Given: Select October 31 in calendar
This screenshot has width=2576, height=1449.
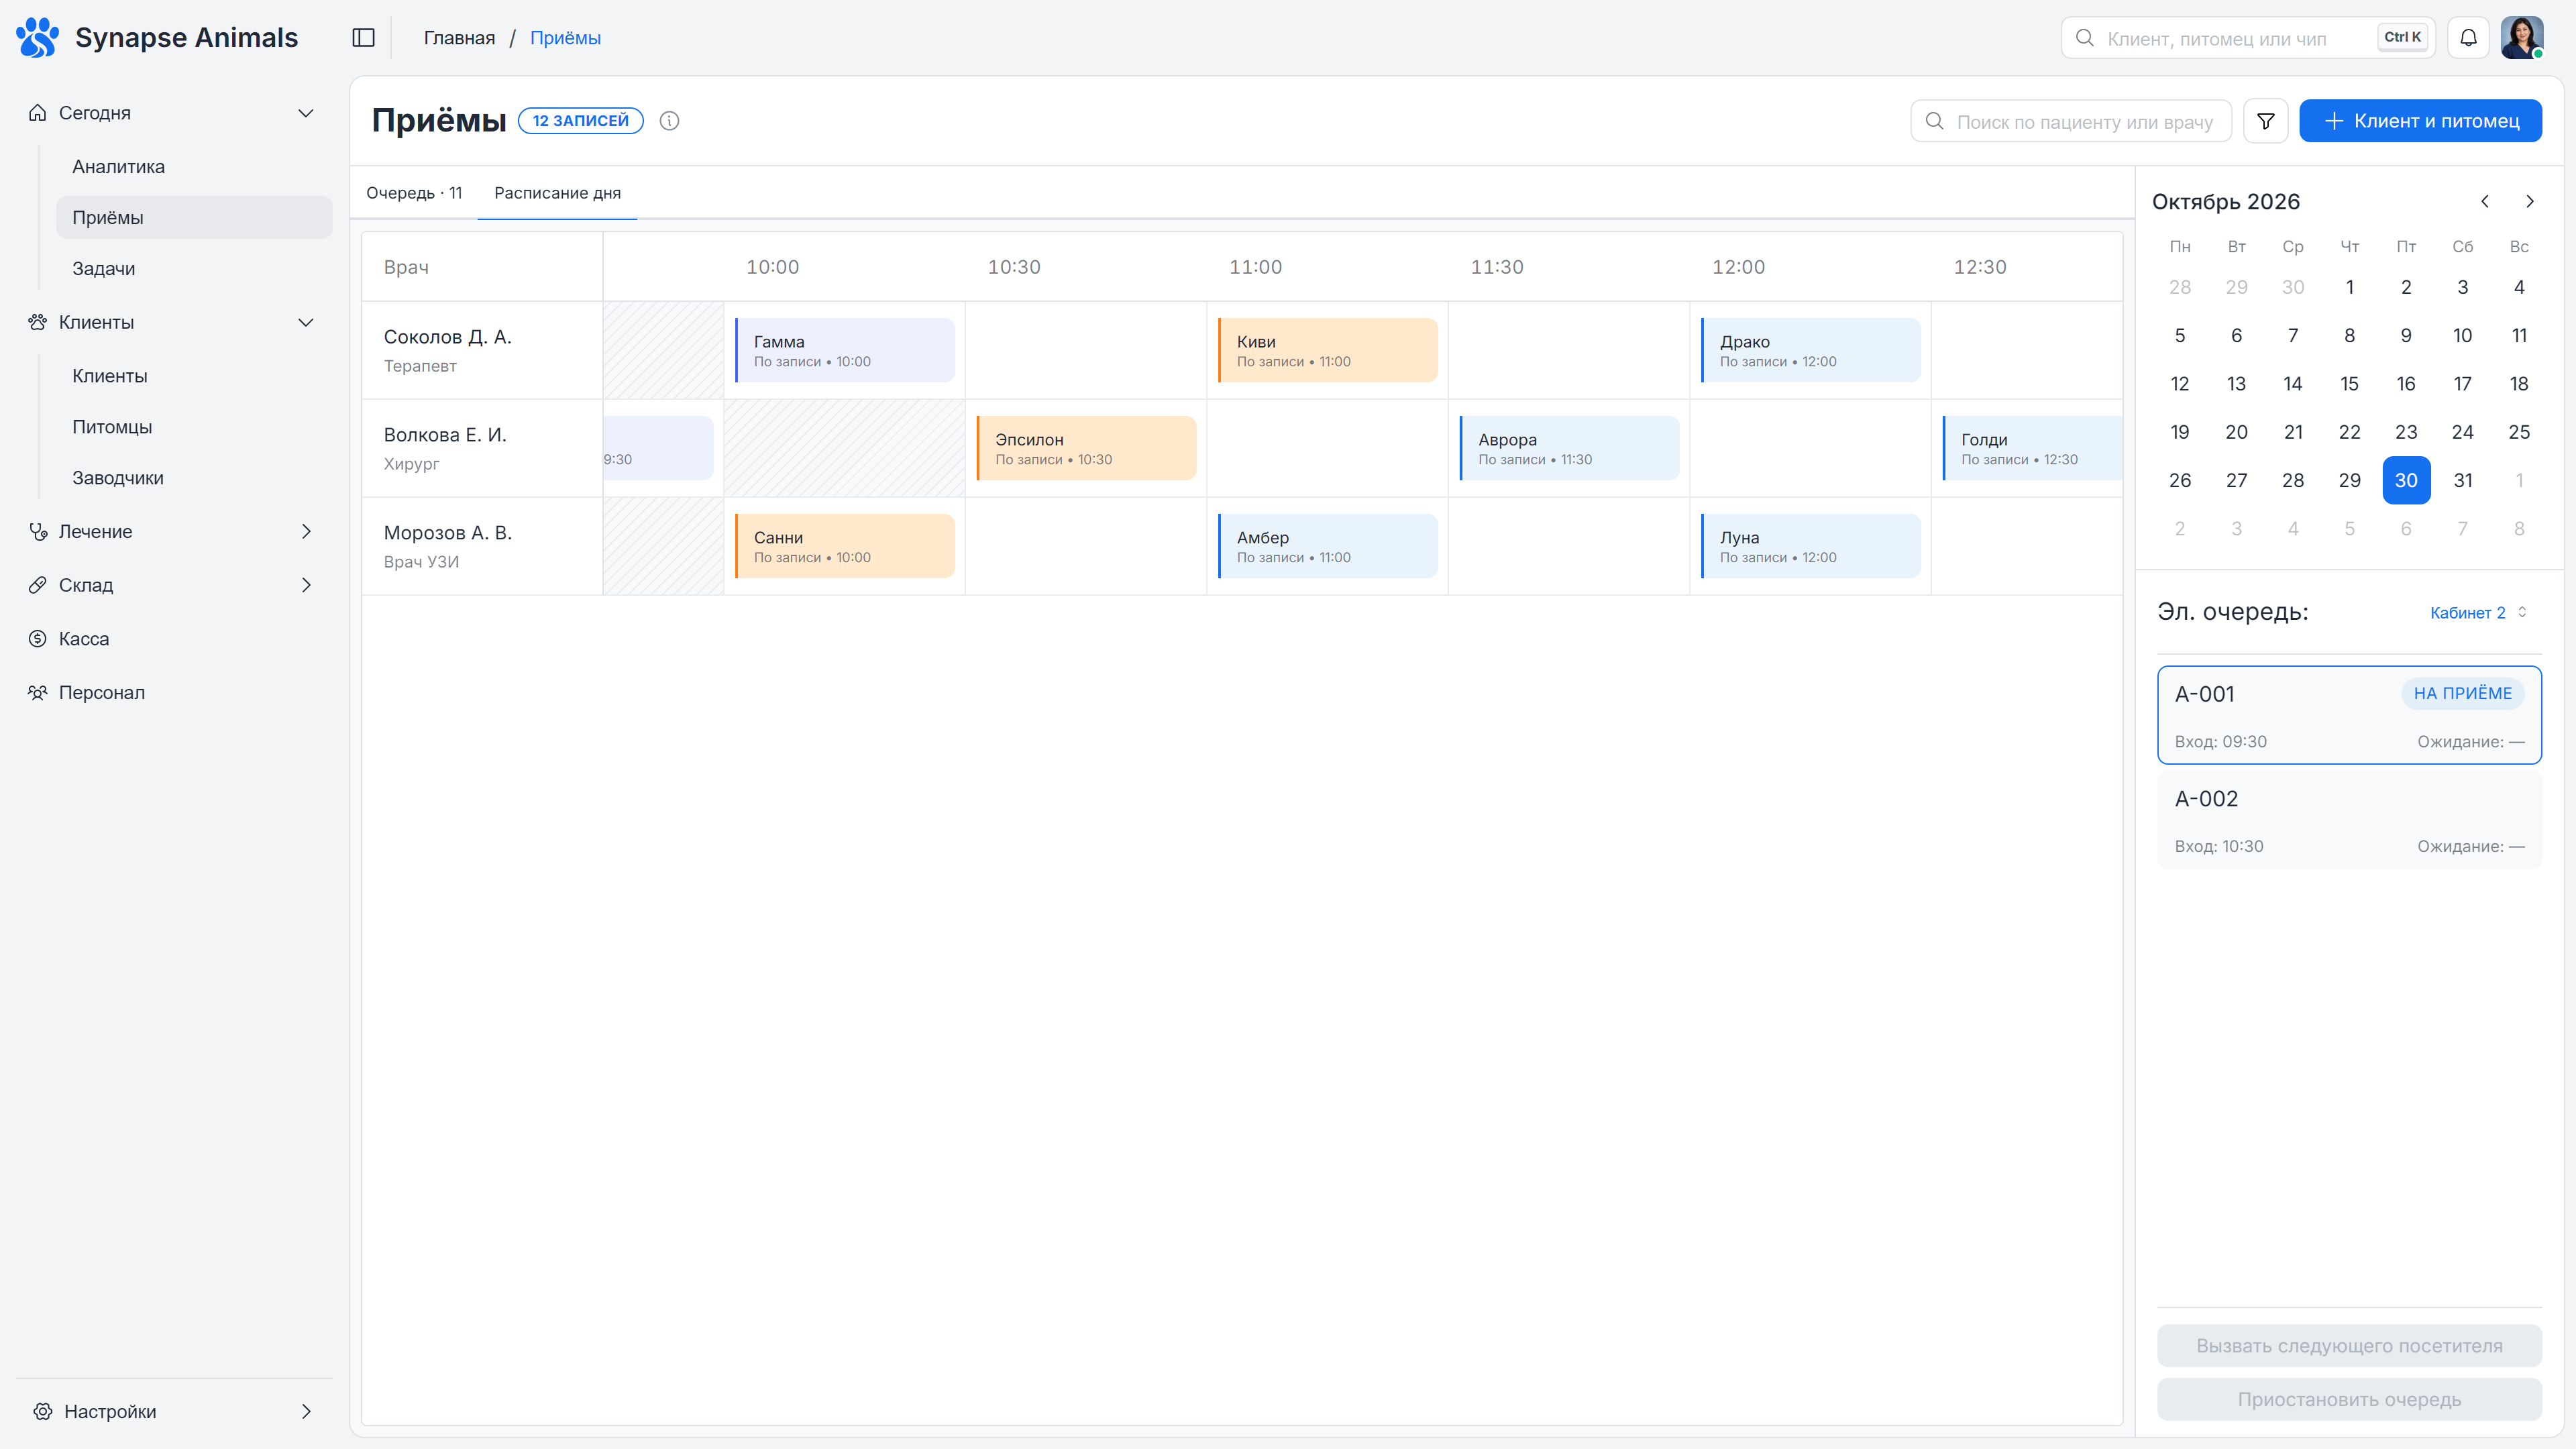Looking at the screenshot, I should 2463,481.
